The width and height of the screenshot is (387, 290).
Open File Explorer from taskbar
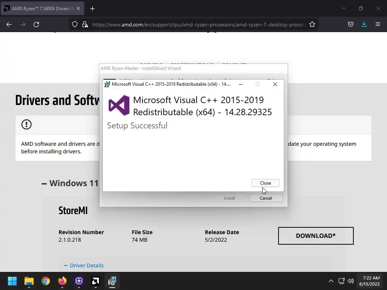pos(29,281)
